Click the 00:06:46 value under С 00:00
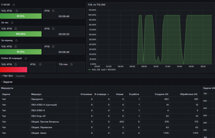The image size is (215, 138). (x=64, y=16)
